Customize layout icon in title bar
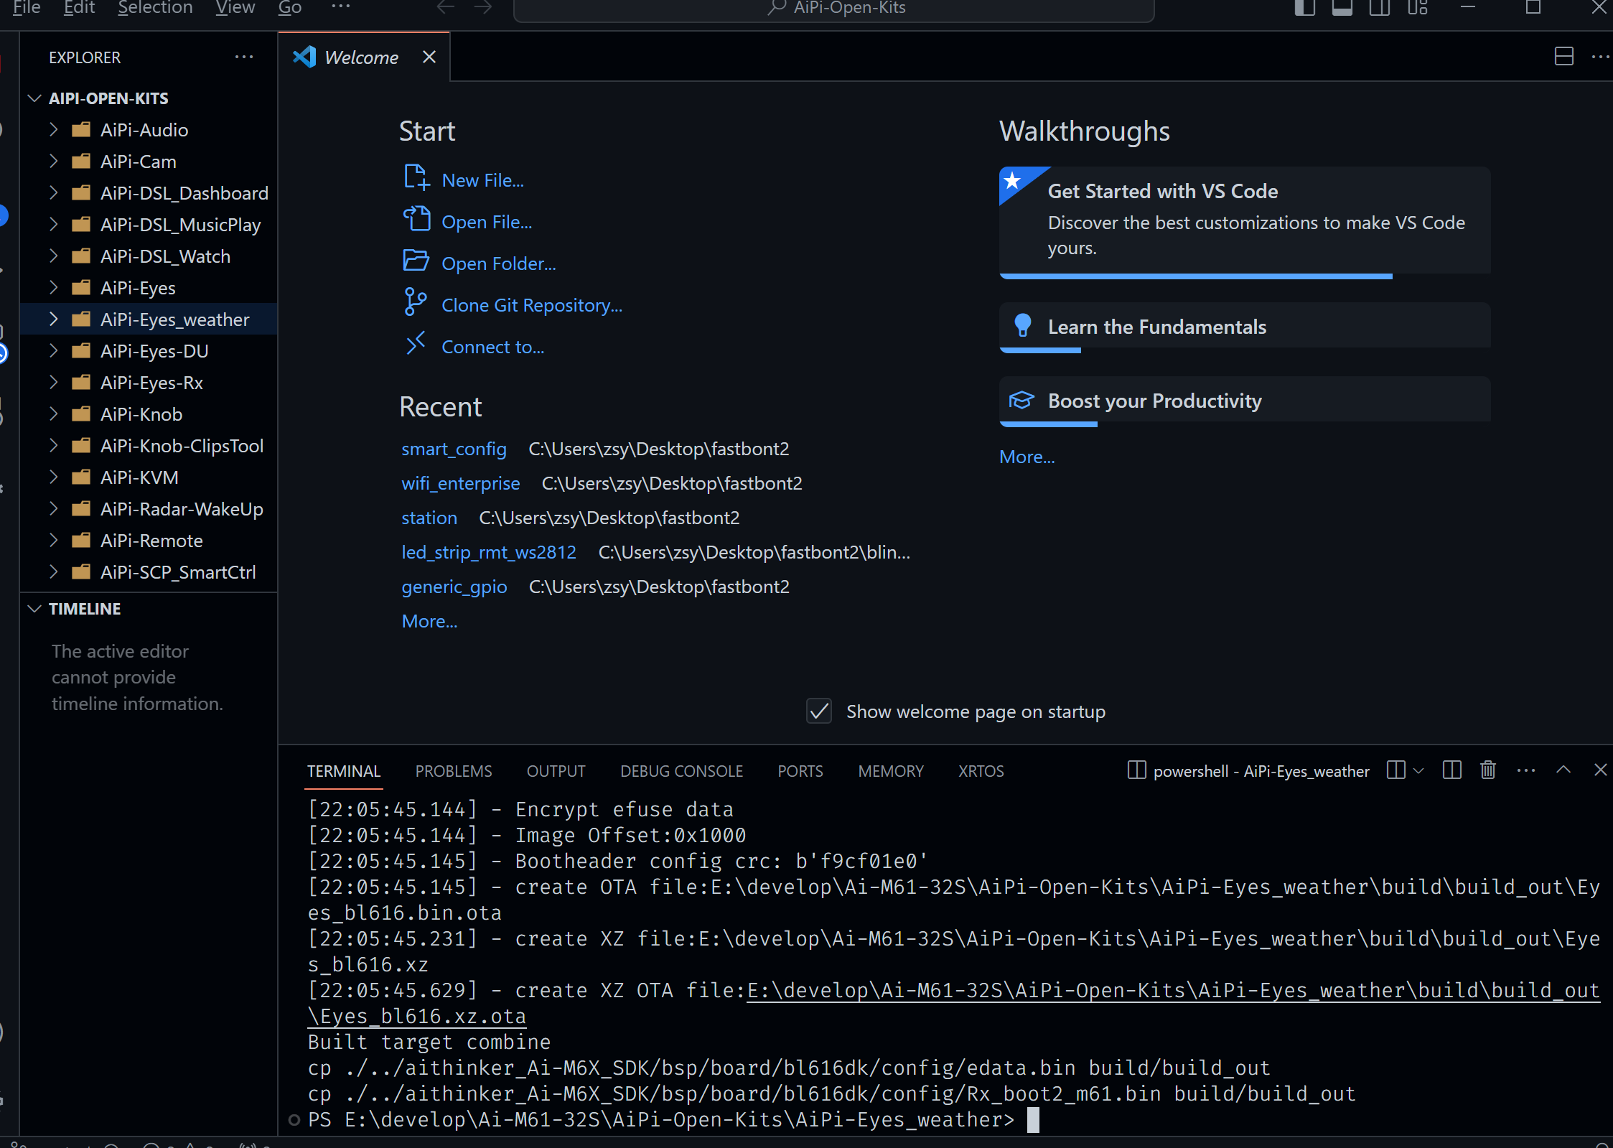 pos(1417,8)
